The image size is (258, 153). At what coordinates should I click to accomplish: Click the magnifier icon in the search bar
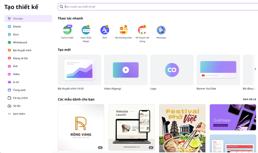pos(61,7)
